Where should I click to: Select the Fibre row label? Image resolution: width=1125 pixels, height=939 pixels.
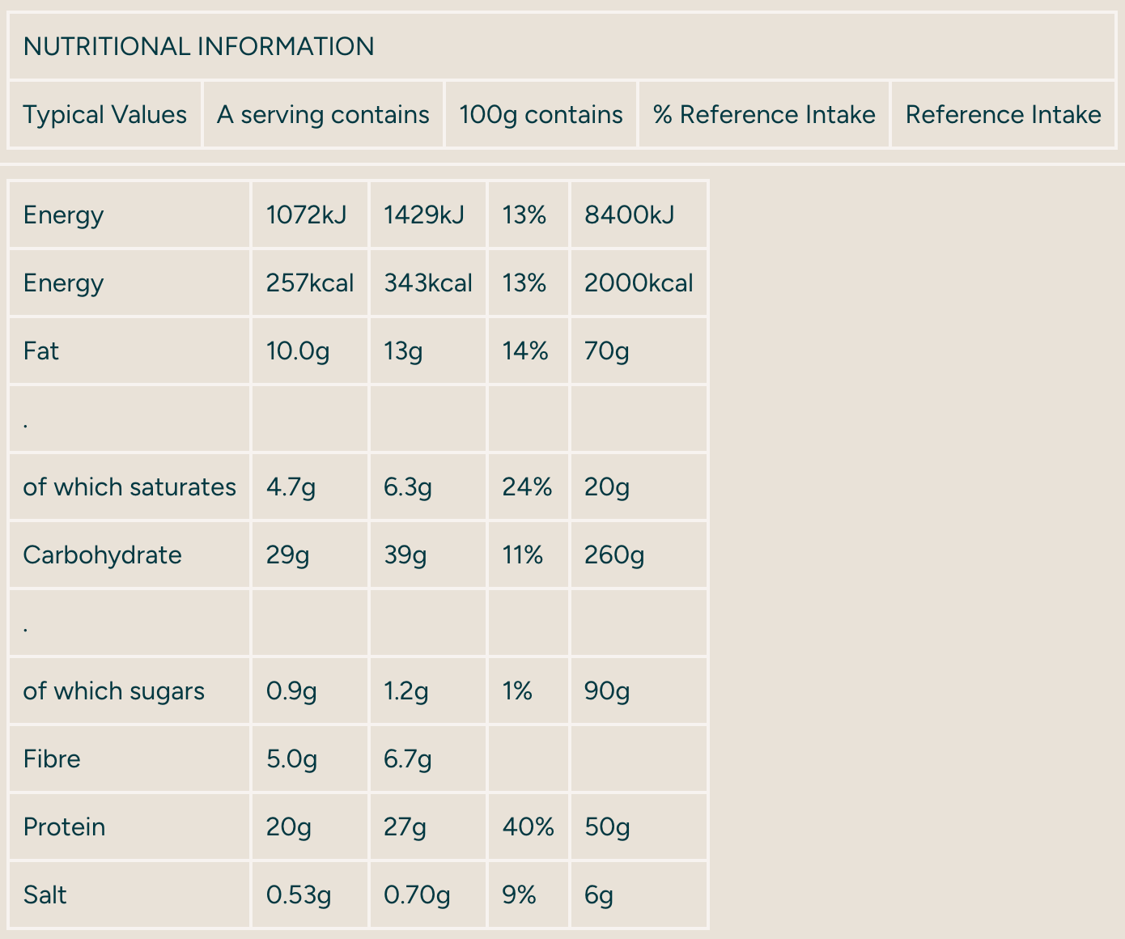(x=52, y=758)
